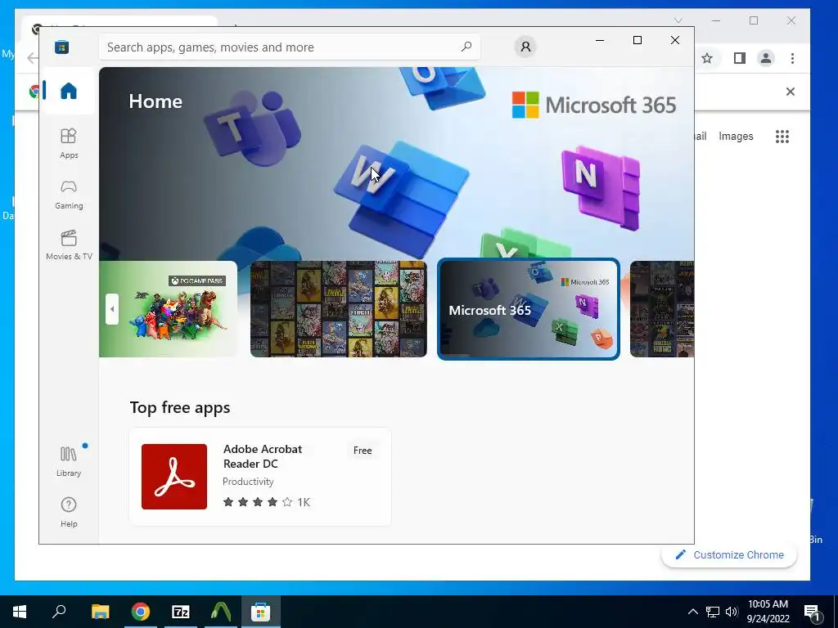This screenshot has height=628, width=838.
Task: Click the Top free apps heading
Action: tap(179, 407)
